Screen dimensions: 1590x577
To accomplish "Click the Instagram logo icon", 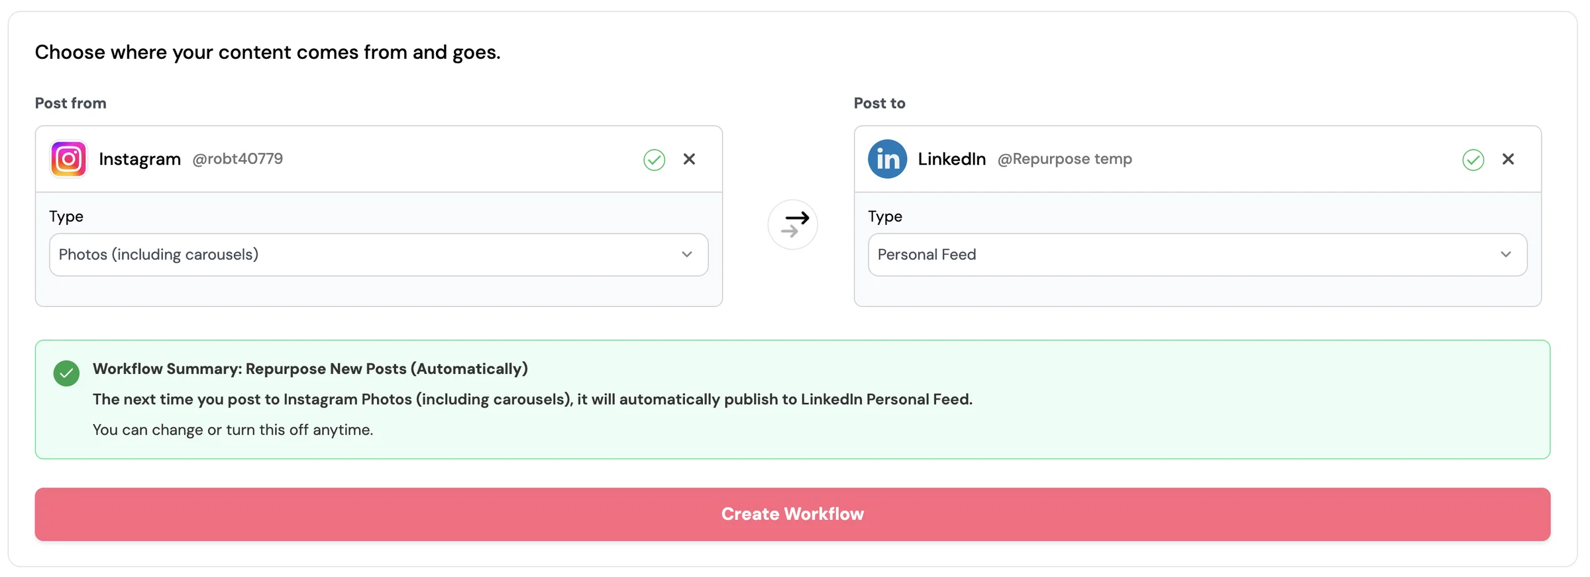I will 69,159.
